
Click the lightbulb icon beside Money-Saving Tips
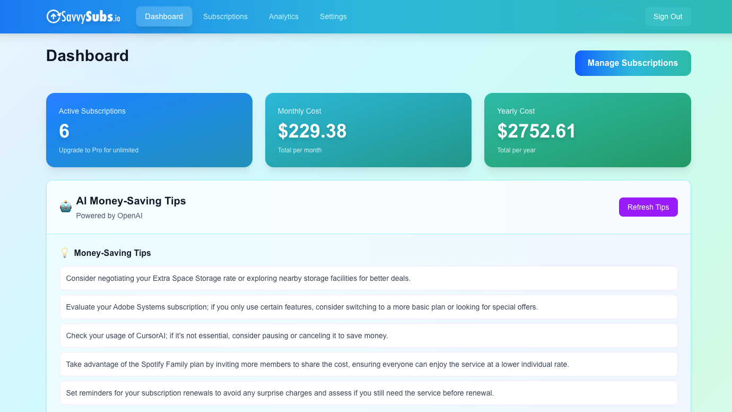65,253
